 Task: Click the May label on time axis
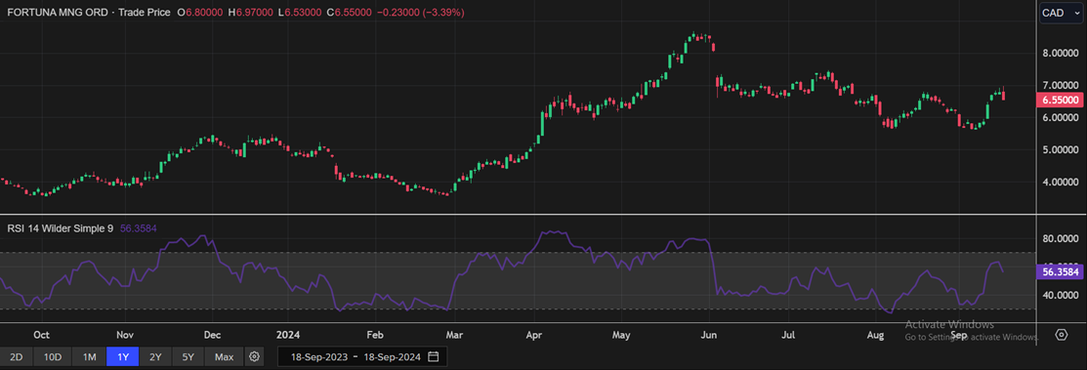click(x=621, y=335)
